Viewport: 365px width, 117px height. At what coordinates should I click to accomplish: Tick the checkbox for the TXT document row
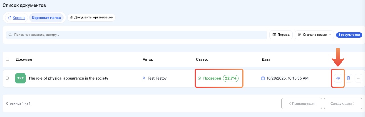pos(7,78)
